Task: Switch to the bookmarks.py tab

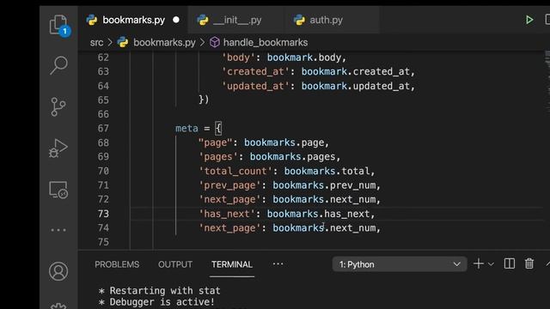Action: point(133,20)
